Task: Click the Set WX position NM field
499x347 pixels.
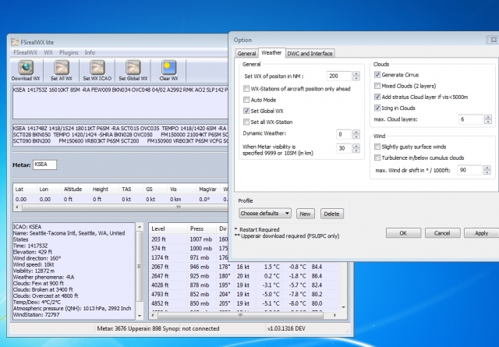Action: pyautogui.click(x=339, y=76)
